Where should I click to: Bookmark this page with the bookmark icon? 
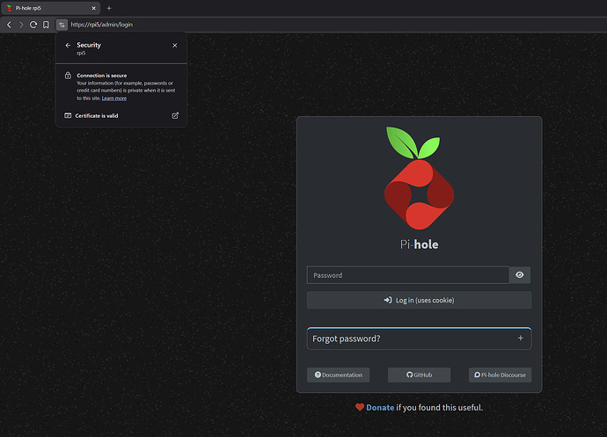[x=46, y=25]
